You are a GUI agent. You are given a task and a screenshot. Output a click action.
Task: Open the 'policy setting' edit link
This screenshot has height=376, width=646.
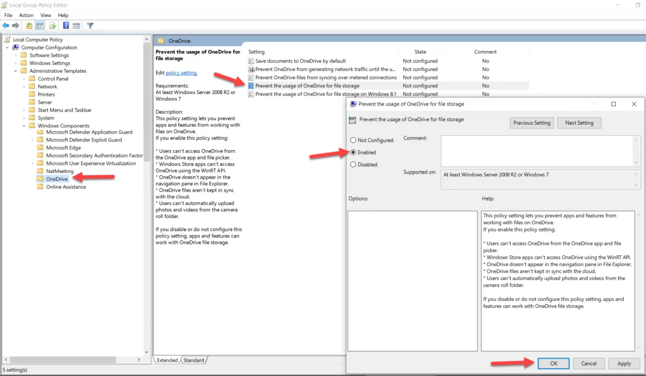182,73
